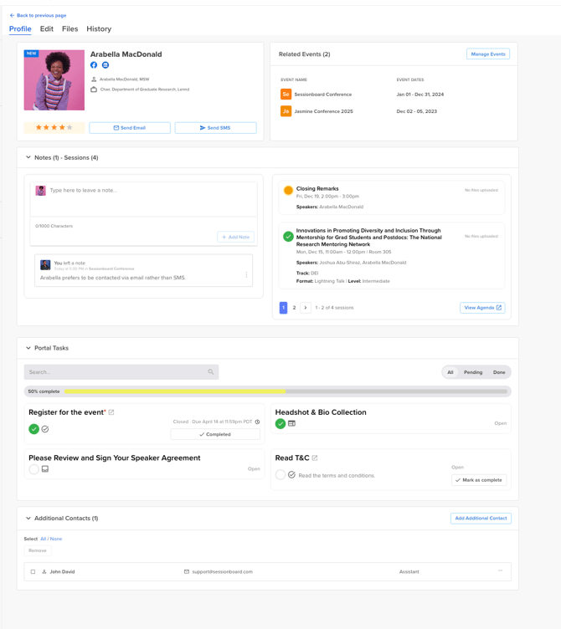Viewport: 561px width, 629px height.
Task: Collapse the Notes and Sessions section
Action: 28,157
